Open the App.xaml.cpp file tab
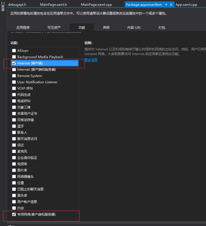This screenshot has height=226, width=206. [186, 5]
